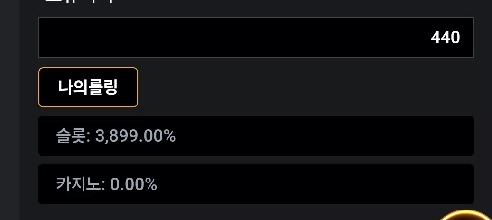Click blank panel area below 카지노 row

220,213
